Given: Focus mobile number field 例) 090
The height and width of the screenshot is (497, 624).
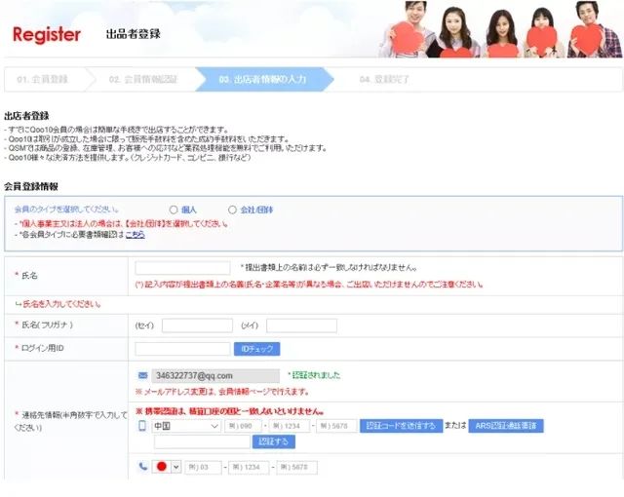Looking at the screenshot, I should (244, 426).
